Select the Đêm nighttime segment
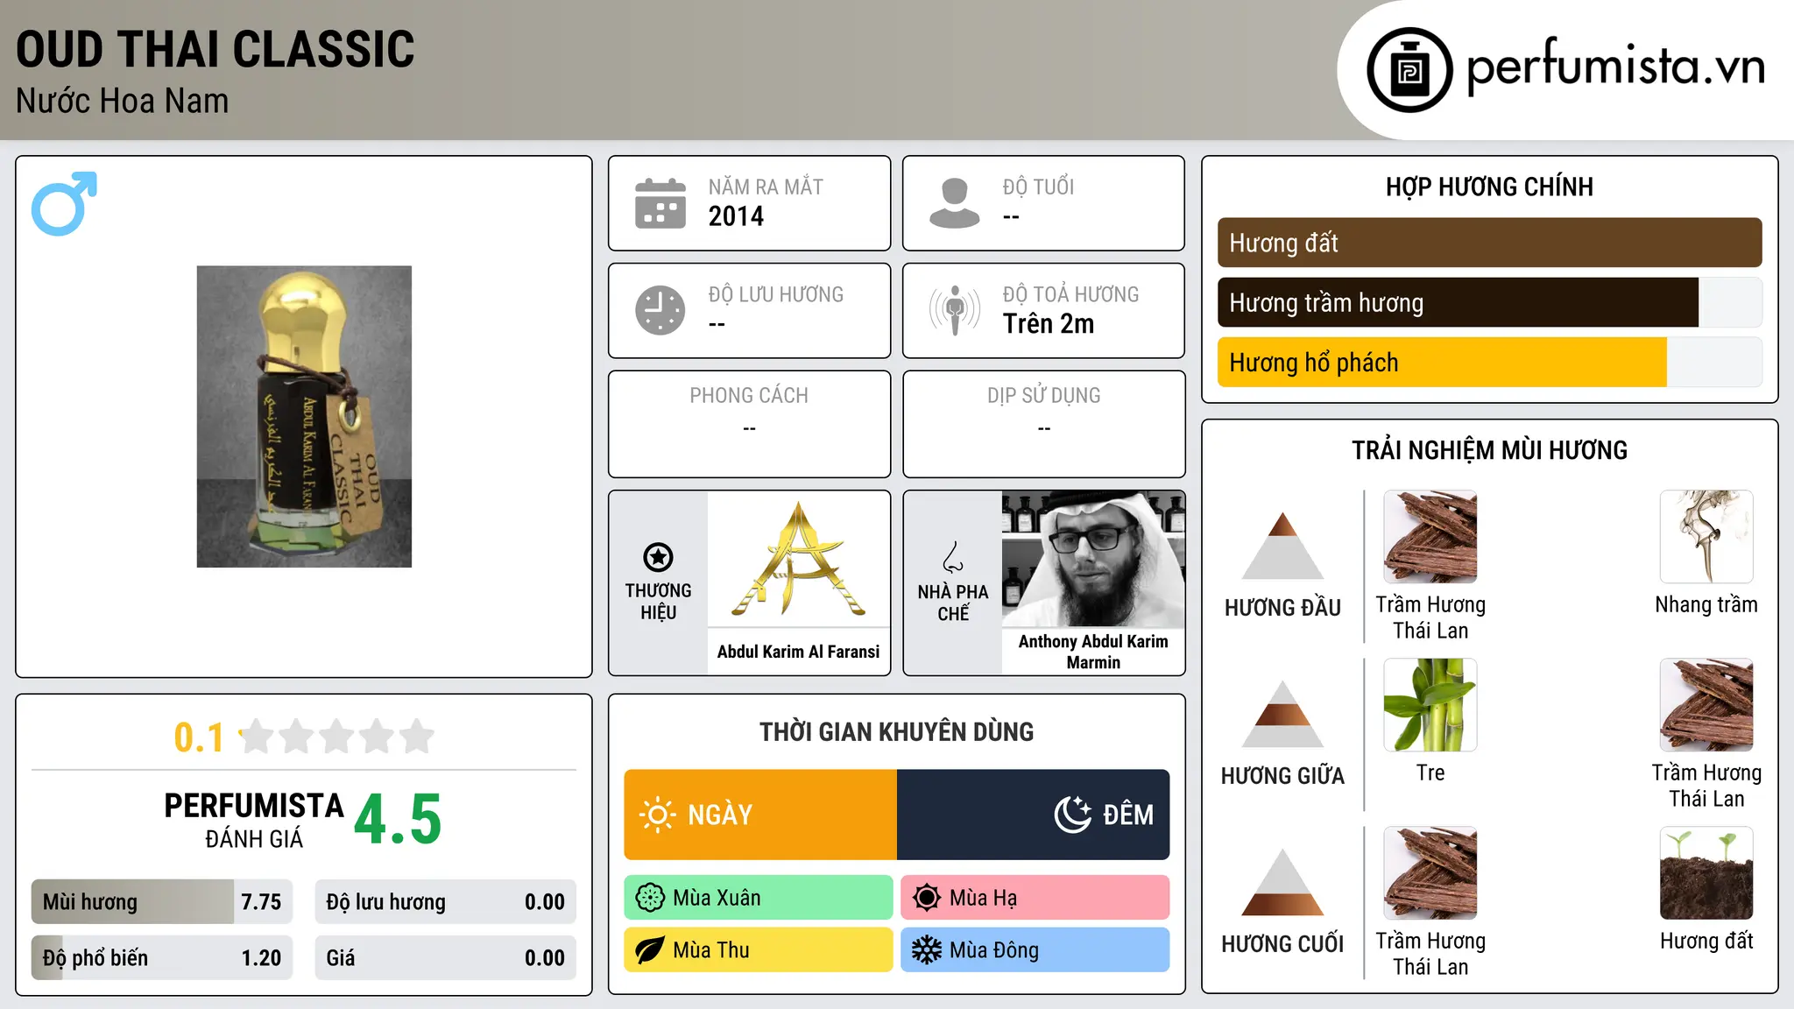Viewport: 1794px width, 1009px height. pyautogui.click(x=1033, y=815)
